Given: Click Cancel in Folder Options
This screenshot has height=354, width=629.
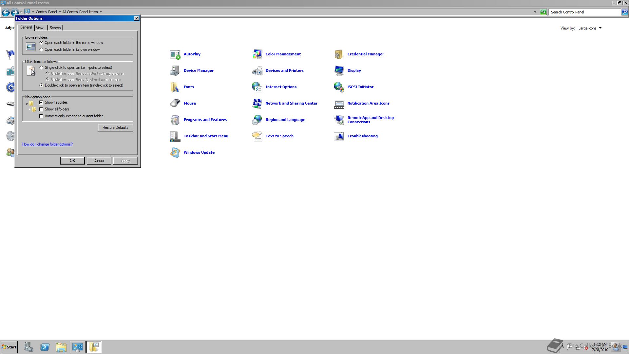Looking at the screenshot, I should [x=99, y=161].
